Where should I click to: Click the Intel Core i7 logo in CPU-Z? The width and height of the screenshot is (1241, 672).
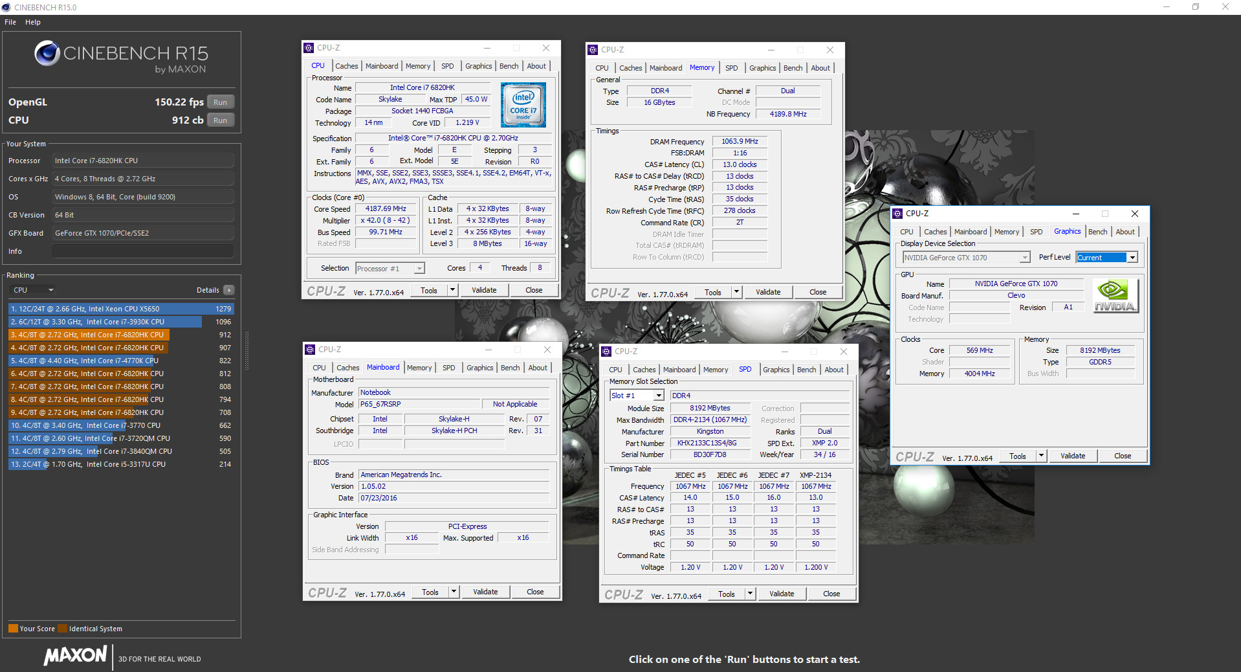pos(523,105)
